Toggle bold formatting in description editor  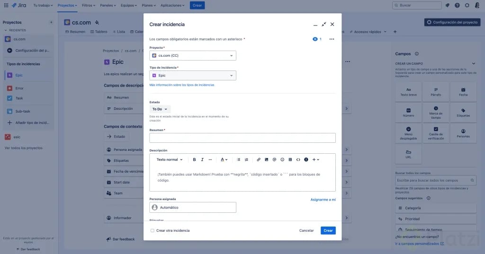click(194, 160)
